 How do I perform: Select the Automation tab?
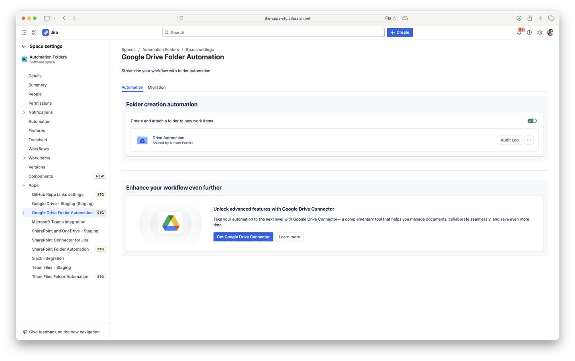point(132,87)
